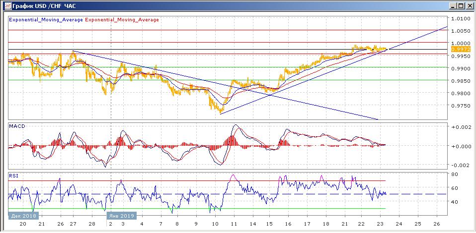Click date 20 on the time axis

tap(23, 224)
